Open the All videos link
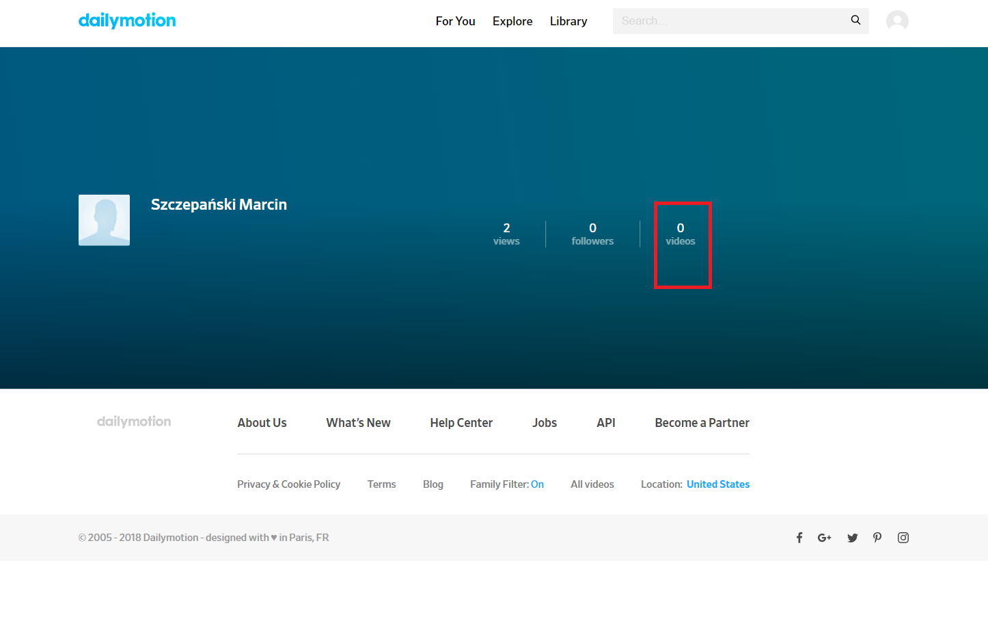Viewport: 988px width, 621px height. (x=592, y=484)
